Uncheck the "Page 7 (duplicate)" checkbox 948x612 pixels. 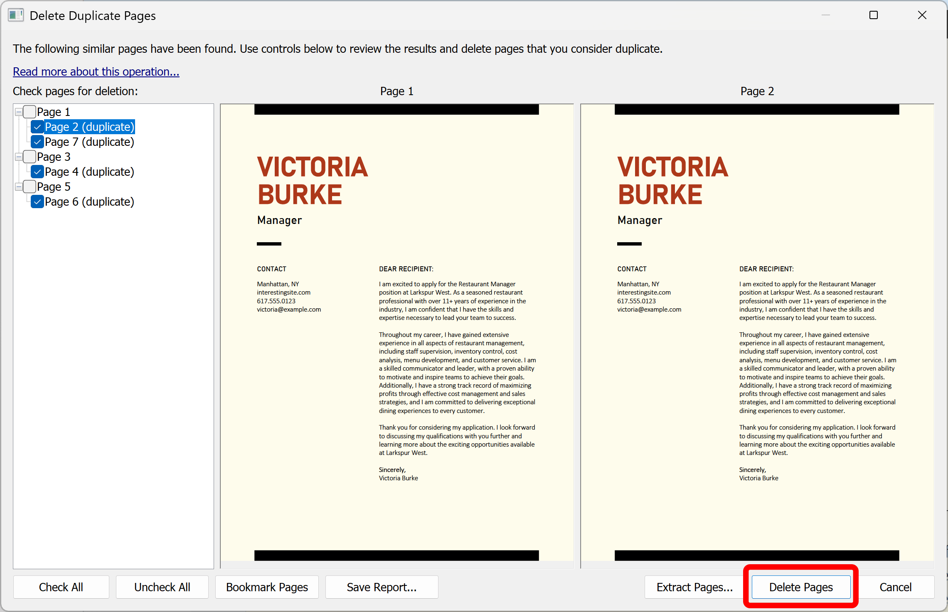[x=37, y=142]
